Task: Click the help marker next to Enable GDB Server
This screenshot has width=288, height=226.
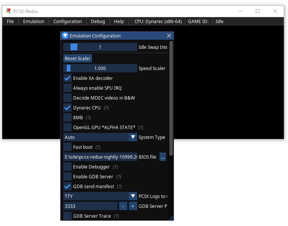Action: 119,177
